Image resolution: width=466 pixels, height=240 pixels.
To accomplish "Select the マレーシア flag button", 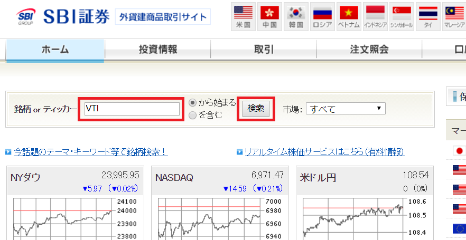I will (454, 16).
